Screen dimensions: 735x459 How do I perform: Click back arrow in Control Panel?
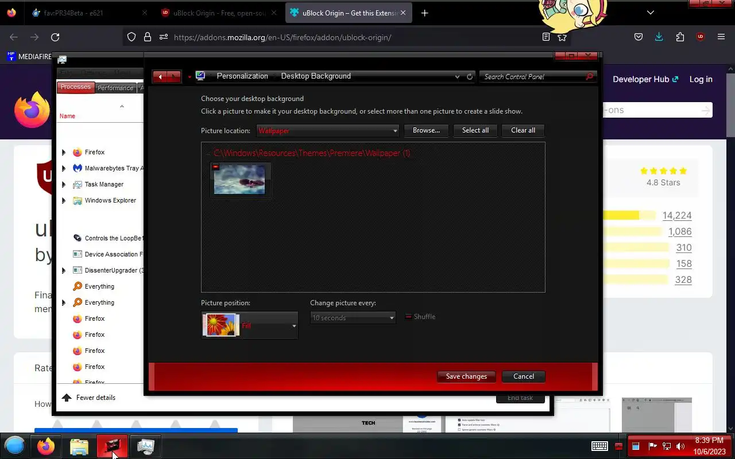[x=160, y=76]
